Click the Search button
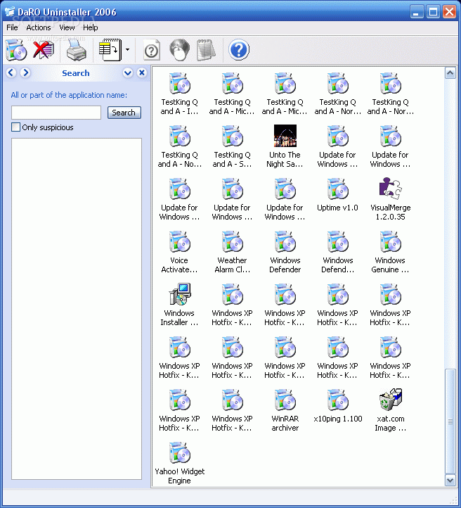The width and height of the screenshot is (461, 508). (124, 113)
